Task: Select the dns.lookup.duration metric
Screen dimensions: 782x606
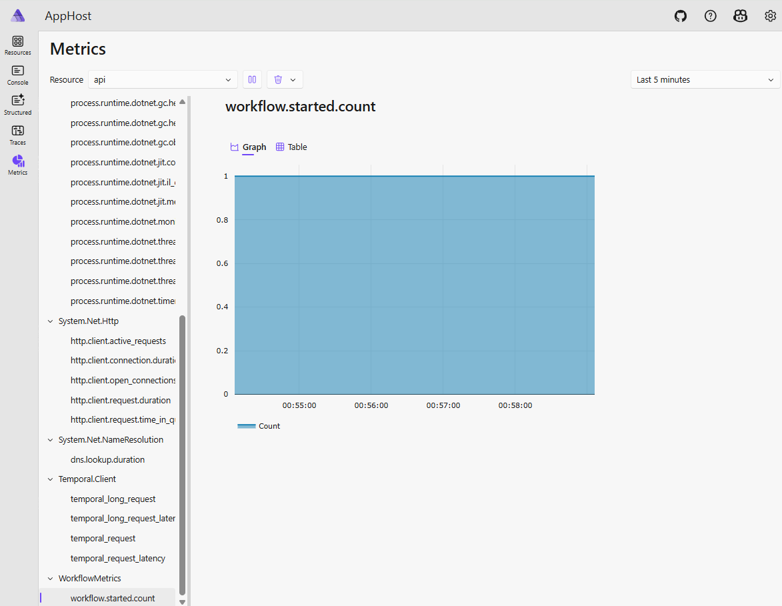Action: coord(107,460)
